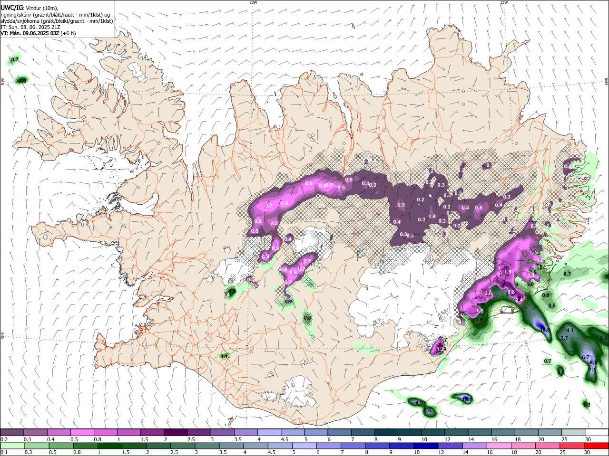The height and width of the screenshot is (456, 609).
Task: Select the violet-blue swatch labeled 12 in rain scale
Action: [x=450, y=446]
